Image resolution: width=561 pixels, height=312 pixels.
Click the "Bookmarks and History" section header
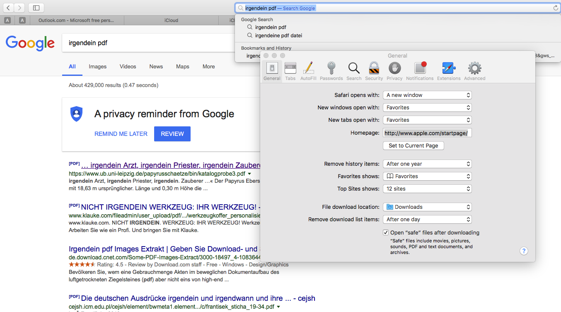tap(266, 48)
